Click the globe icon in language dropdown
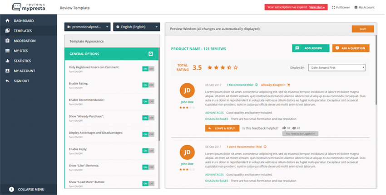The height and width of the screenshot is (195, 386). click(118, 27)
